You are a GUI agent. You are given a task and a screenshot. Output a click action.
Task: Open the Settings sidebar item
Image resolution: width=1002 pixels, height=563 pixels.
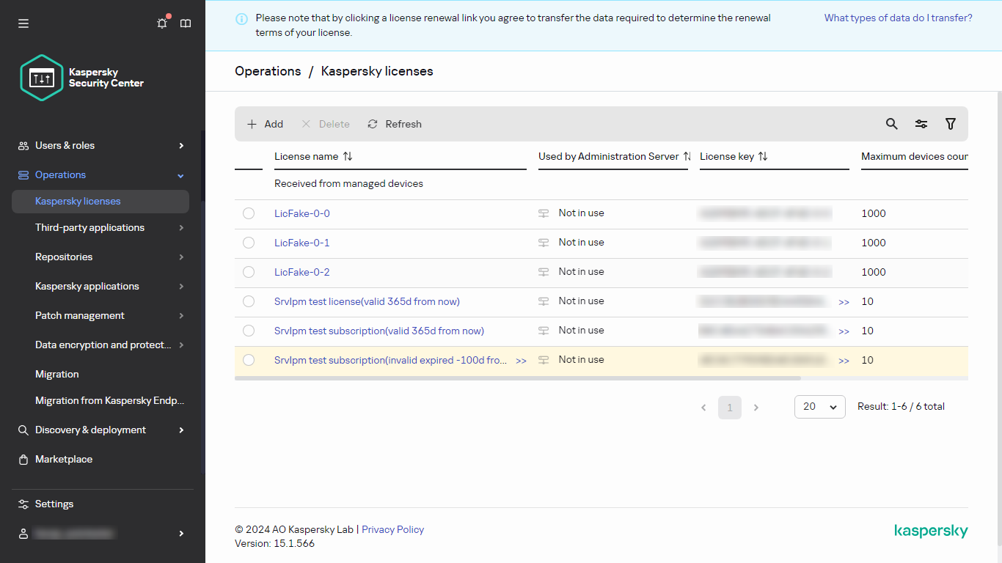[x=54, y=504]
